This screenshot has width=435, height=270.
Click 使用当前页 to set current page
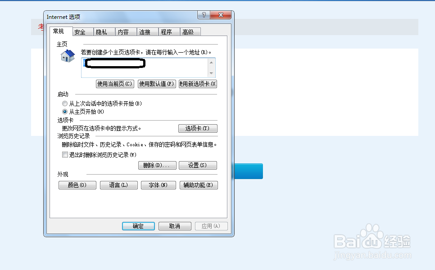click(x=115, y=84)
